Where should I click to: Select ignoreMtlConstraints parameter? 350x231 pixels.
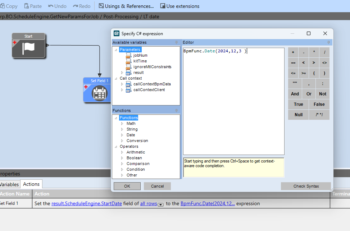tap(152, 67)
